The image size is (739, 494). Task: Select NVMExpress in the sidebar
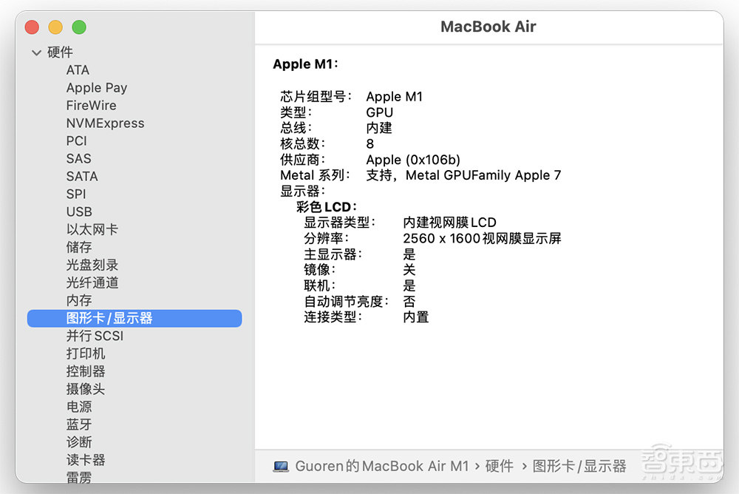point(105,123)
